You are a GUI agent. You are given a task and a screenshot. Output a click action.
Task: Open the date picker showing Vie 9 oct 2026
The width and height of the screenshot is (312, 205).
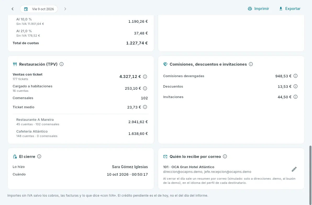point(39,9)
